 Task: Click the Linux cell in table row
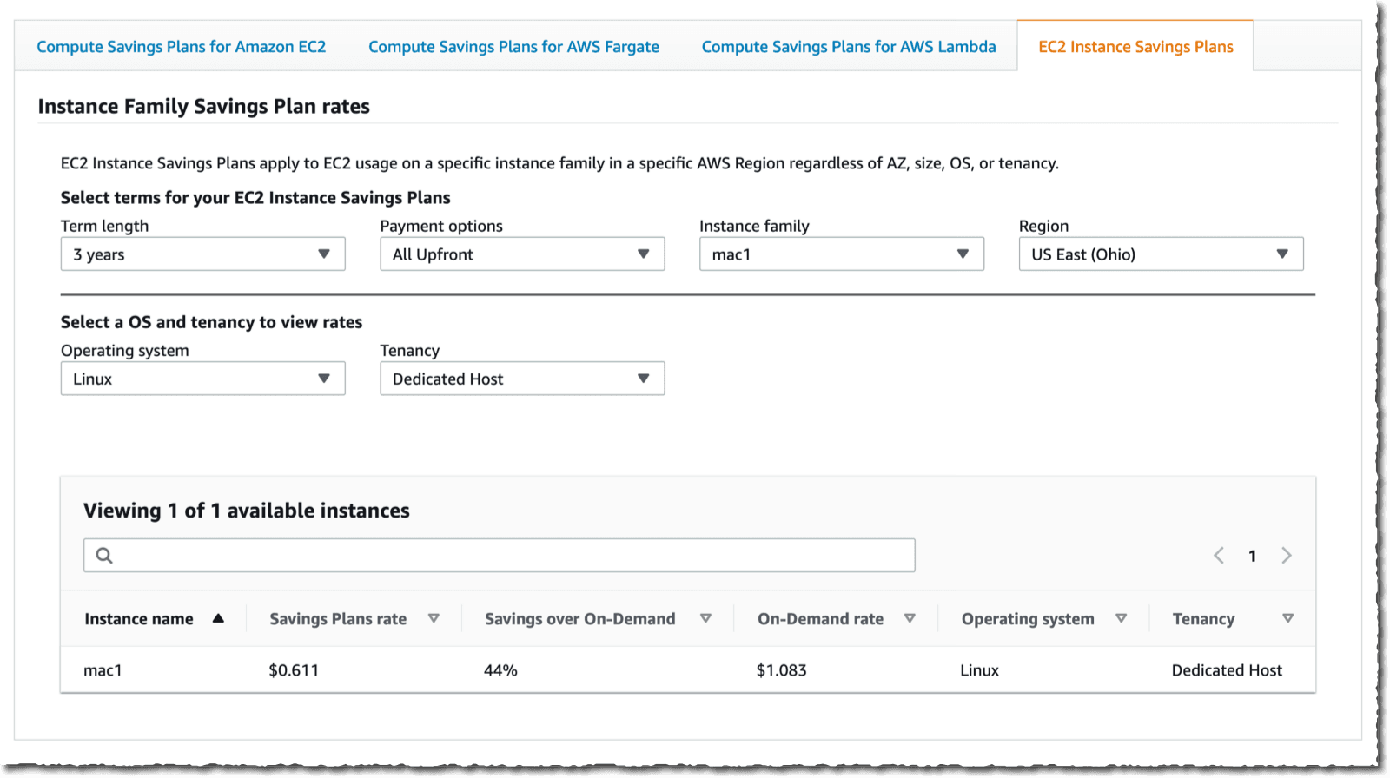click(x=980, y=670)
